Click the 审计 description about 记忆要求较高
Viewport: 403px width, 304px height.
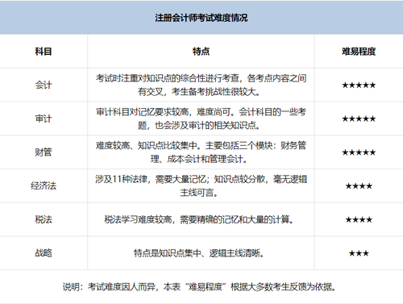click(201, 119)
